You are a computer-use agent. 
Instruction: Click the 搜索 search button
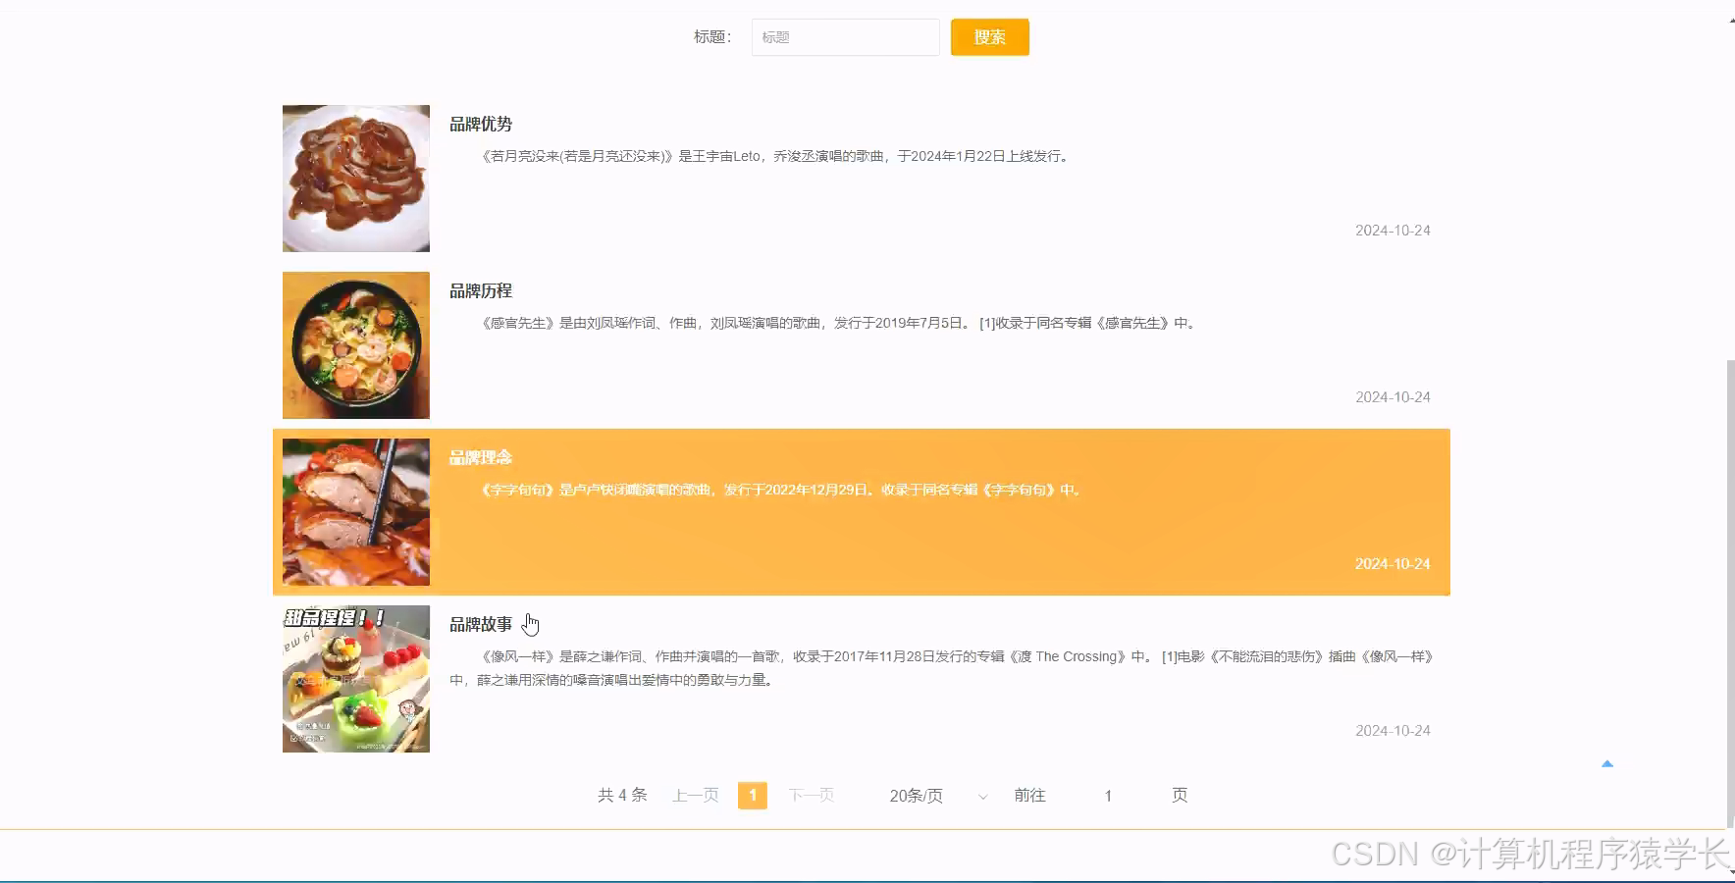tap(988, 36)
